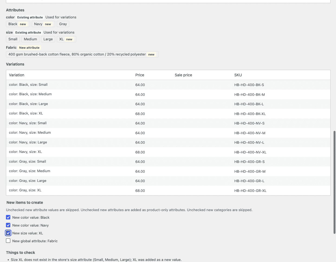Image resolution: width=336 pixels, height=262 pixels.
Task: Click the page vertical scrollbar
Action: 334,182
